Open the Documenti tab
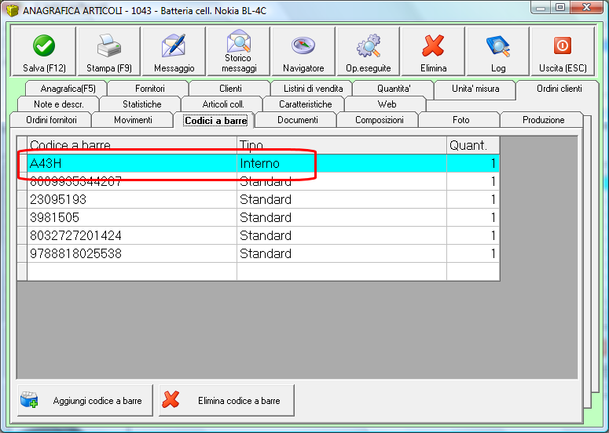Screen dimensions: 609x433 pyautogui.click(x=297, y=120)
